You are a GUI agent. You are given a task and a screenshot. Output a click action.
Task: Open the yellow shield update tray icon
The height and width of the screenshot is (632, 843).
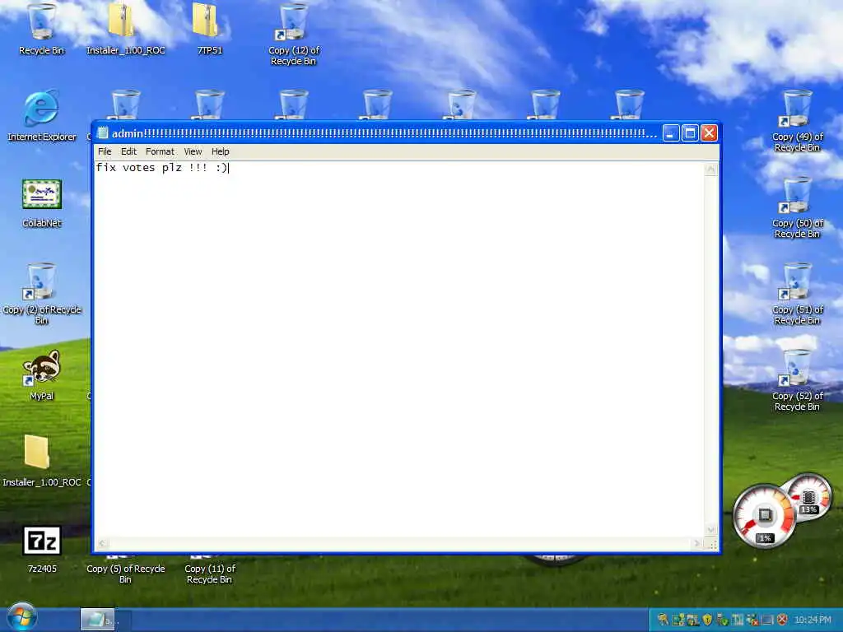[x=707, y=620]
